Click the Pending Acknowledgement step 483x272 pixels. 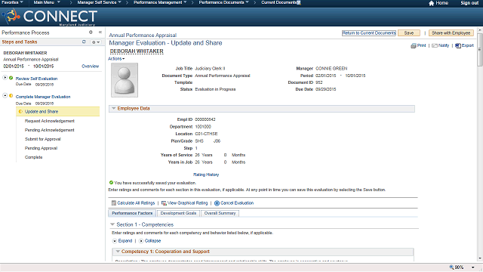pyautogui.click(x=49, y=130)
